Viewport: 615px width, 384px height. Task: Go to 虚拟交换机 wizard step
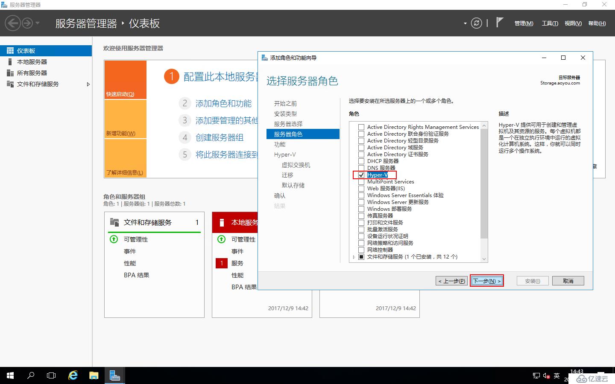[296, 165]
